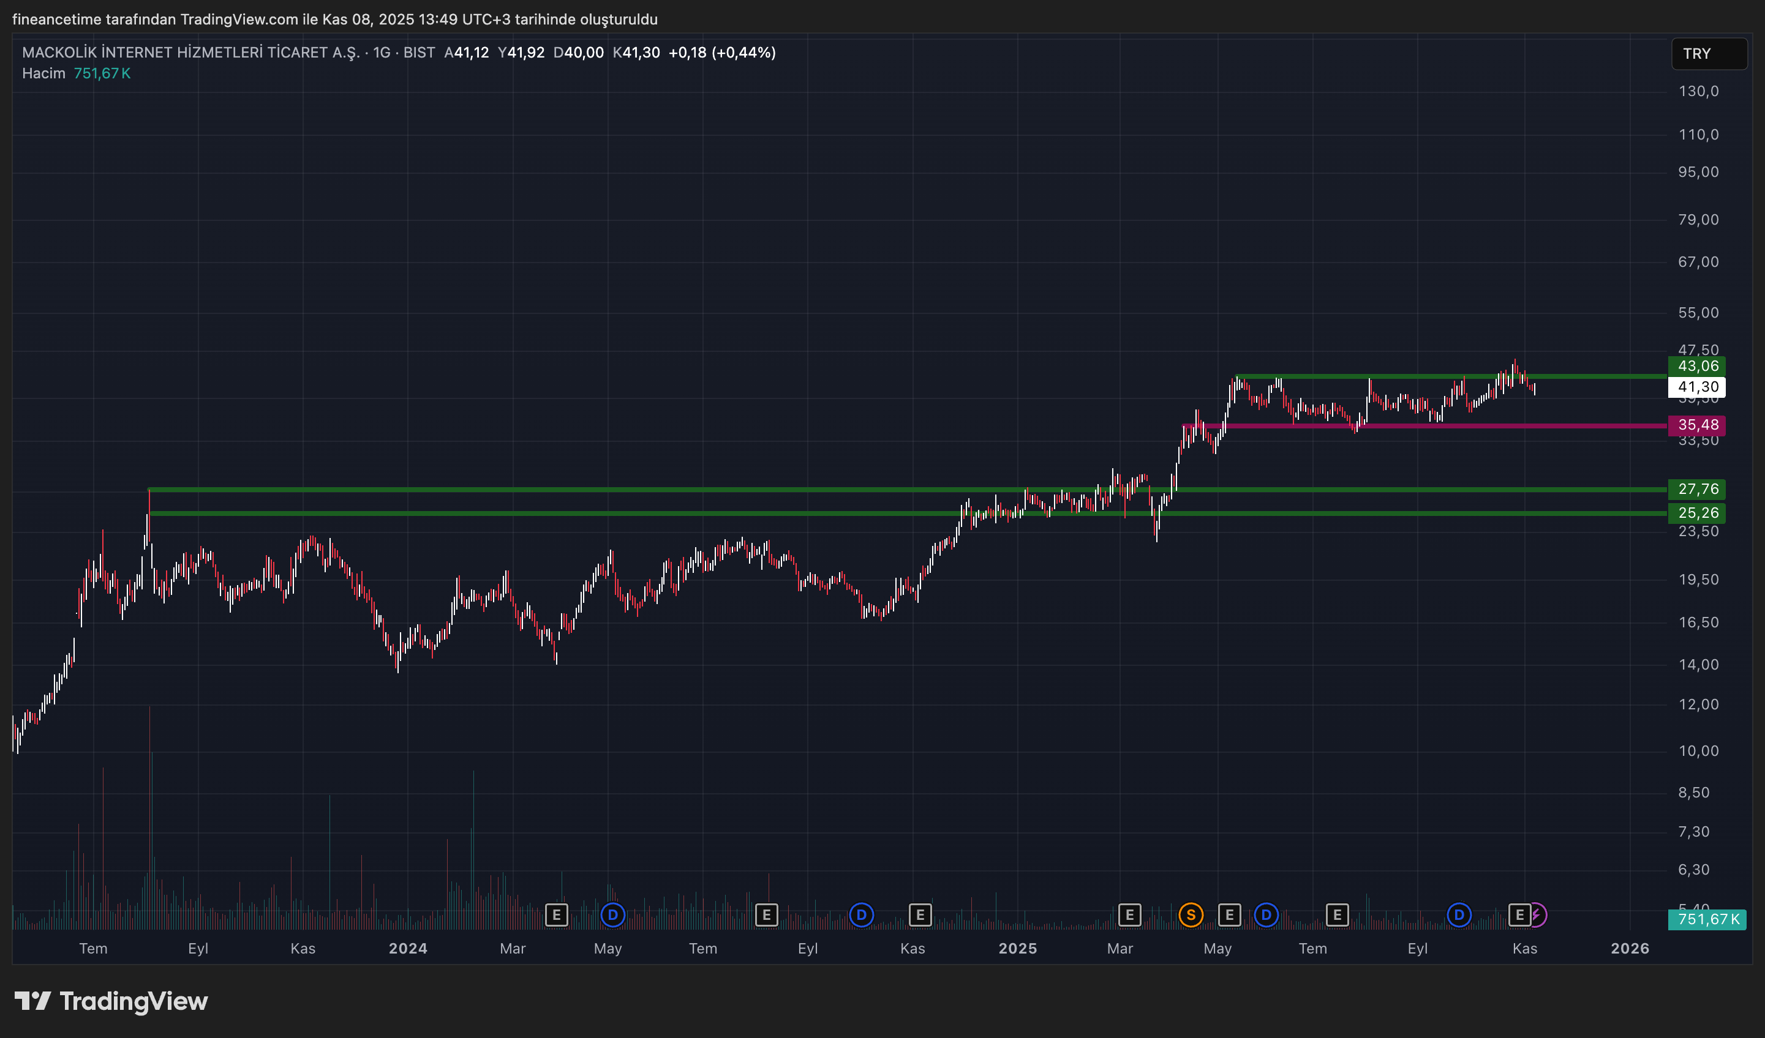Click the green 25,26 price level label
Image resolution: width=1765 pixels, height=1038 pixels.
[1697, 513]
